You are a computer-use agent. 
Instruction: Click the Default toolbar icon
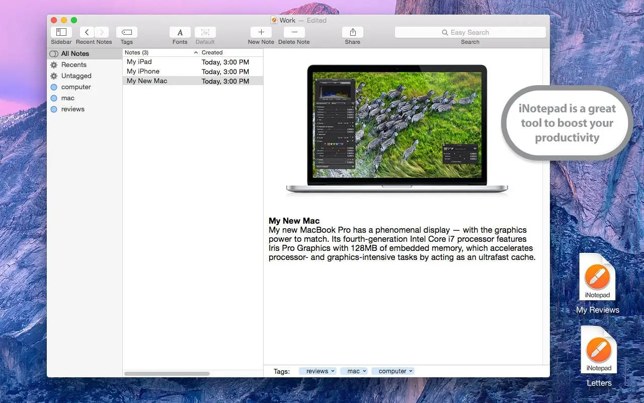coord(205,32)
